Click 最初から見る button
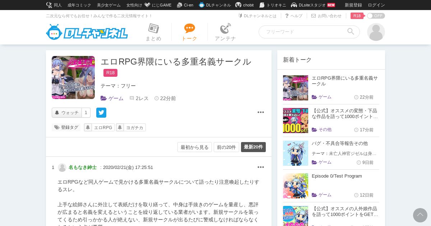The width and height of the screenshot is (431, 226). pos(195,147)
